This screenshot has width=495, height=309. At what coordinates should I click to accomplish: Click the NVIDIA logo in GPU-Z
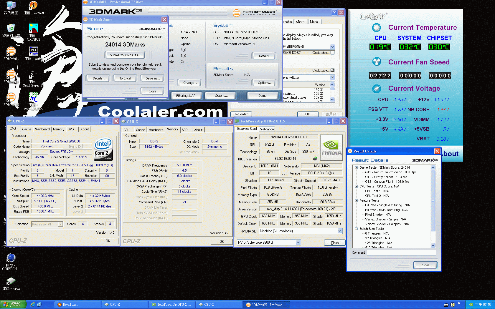331,147
